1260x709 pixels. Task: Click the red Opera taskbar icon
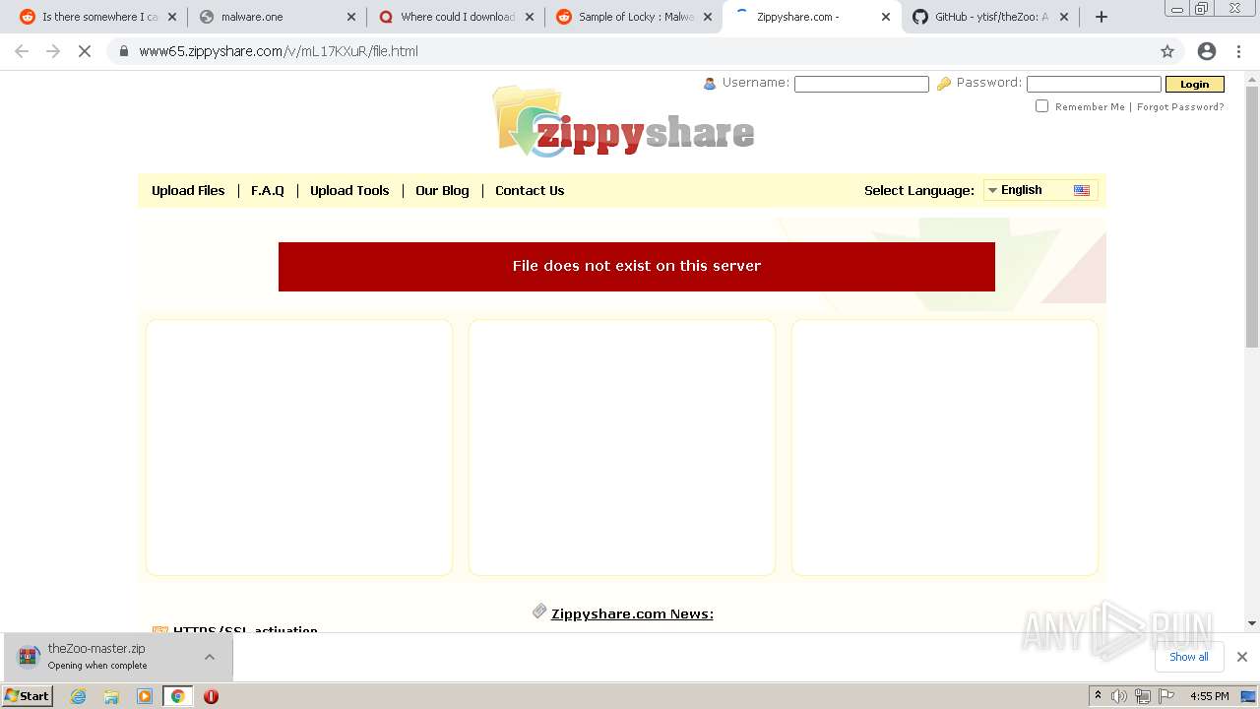click(x=211, y=696)
